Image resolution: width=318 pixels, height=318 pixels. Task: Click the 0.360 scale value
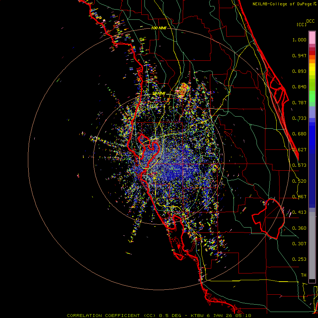(x=299, y=228)
